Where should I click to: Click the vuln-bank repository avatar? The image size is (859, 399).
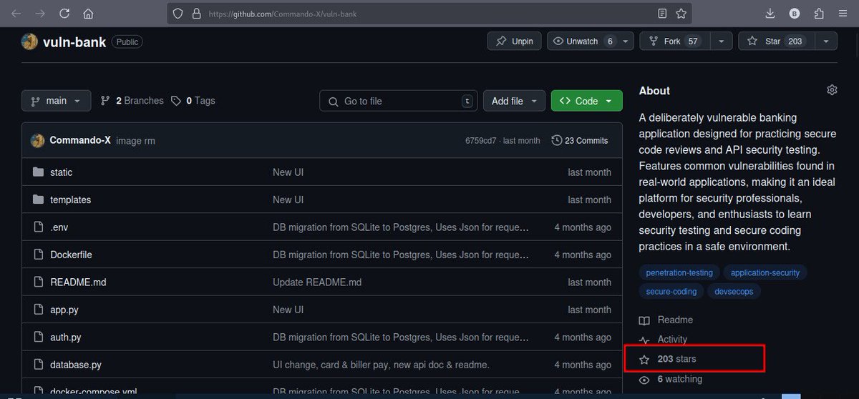(x=29, y=41)
